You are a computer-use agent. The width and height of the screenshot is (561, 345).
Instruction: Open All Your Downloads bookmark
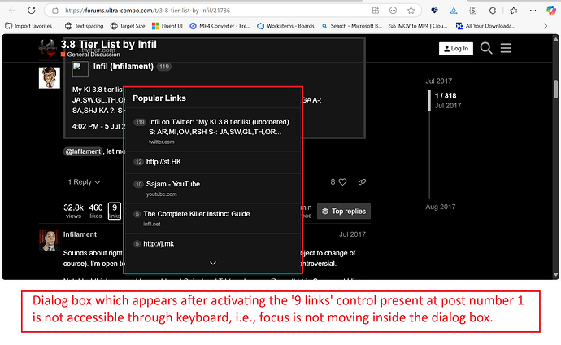coord(486,26)
